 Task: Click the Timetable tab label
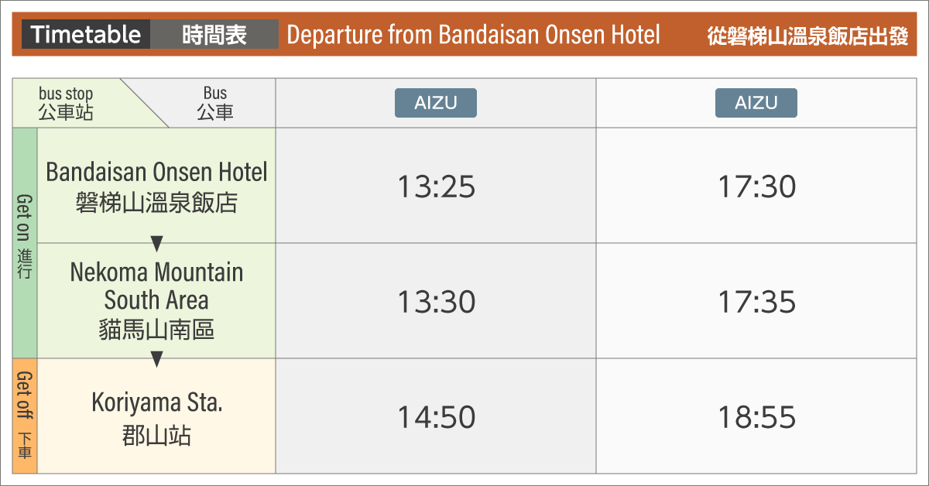[x=86, y=35]
